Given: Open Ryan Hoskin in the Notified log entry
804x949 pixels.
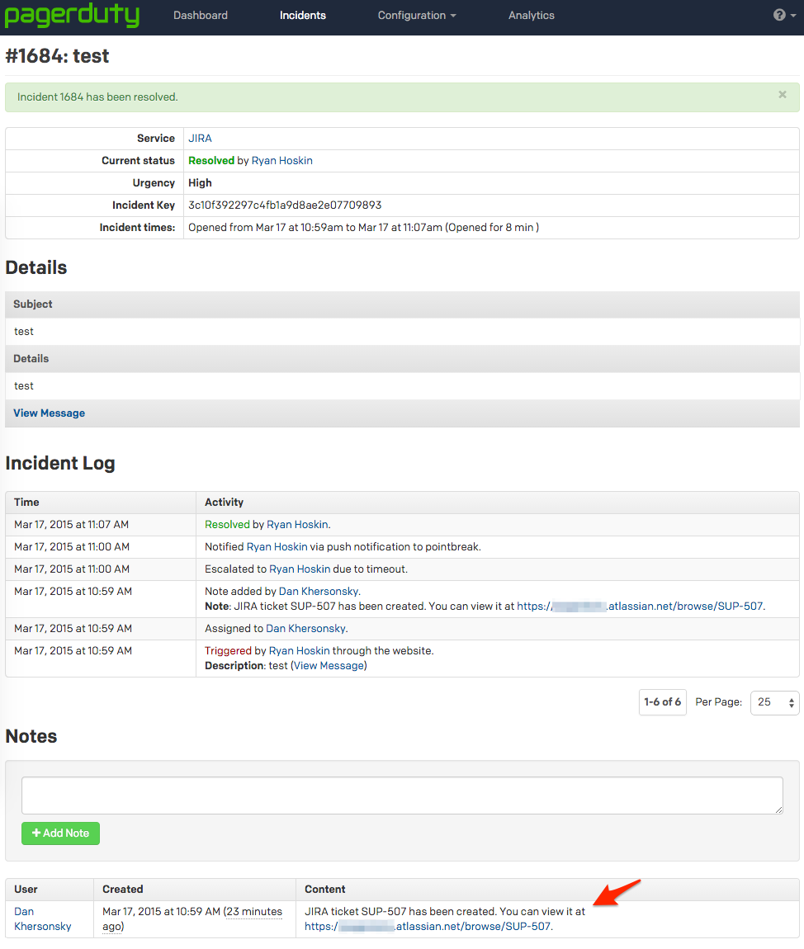Looking at the screenshot, I should click(x=277, y=546).
